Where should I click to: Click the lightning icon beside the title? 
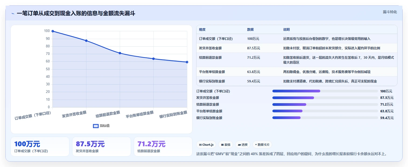coord(13,13)
